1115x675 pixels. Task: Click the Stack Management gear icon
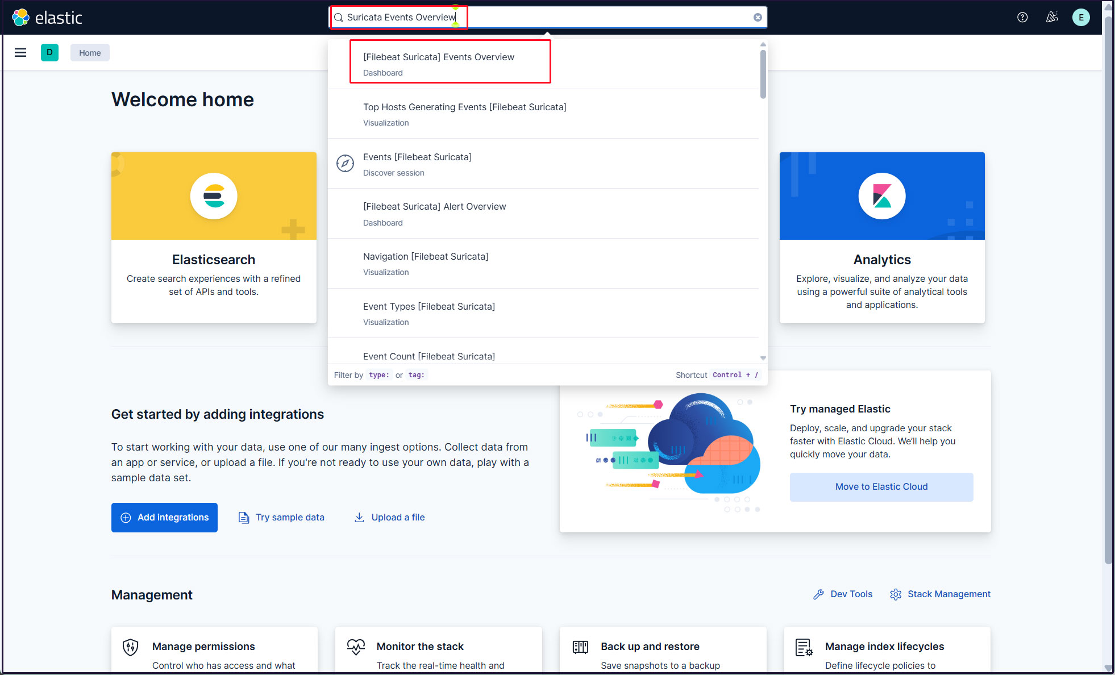896,594
